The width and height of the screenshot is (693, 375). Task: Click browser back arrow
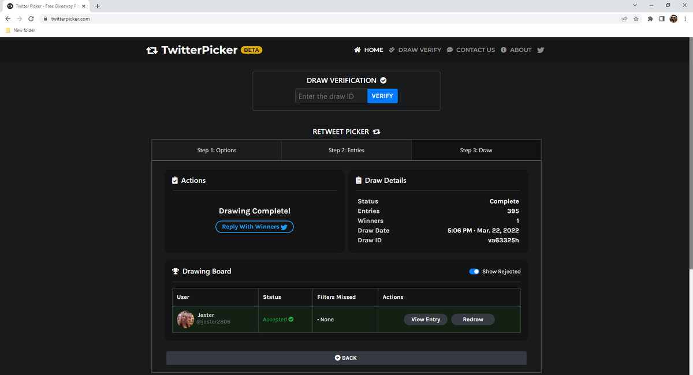pos(8,18)
